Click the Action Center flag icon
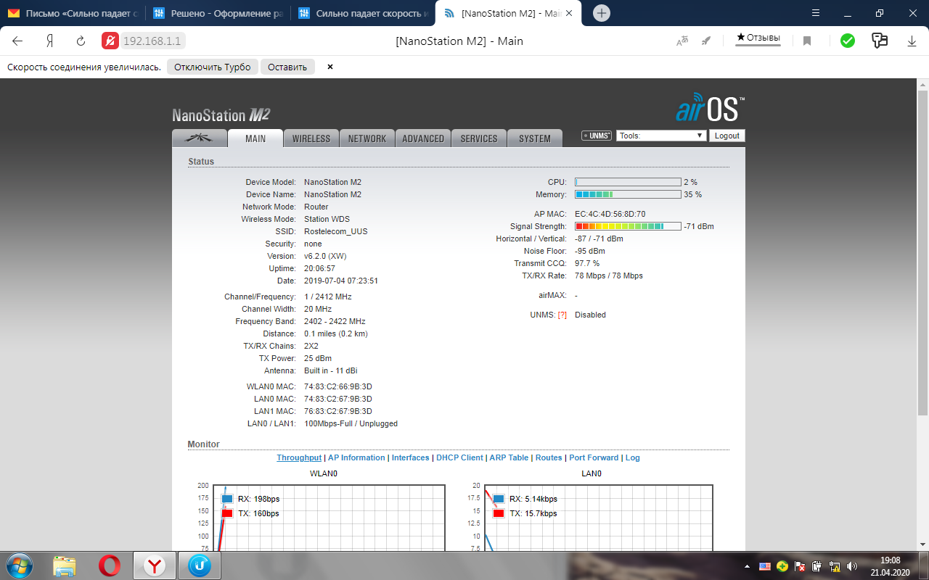Image resolution: width=929 pixels, height=580 pixels. point(800,566)
